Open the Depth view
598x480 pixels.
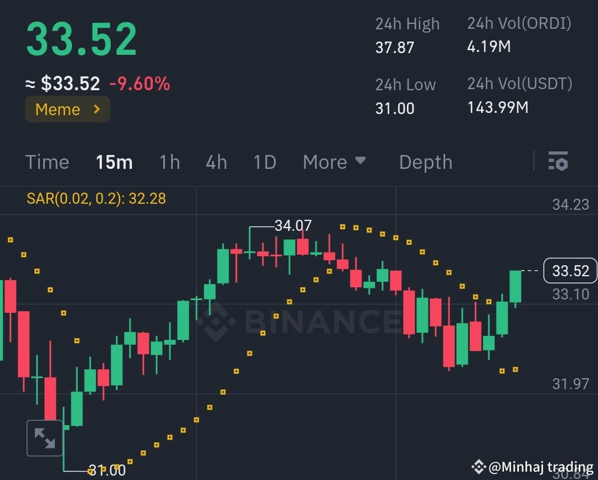[x=425, y=162]
